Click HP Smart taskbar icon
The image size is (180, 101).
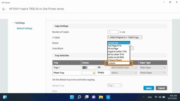[108, 97]
